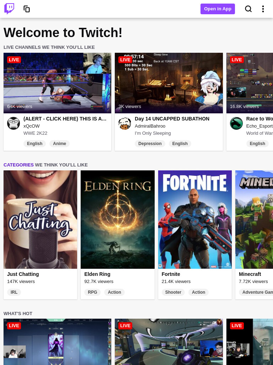Open the Just Chatting cover art
The width and height of the screenshot is (273, 365).
(x=41, y=220)
